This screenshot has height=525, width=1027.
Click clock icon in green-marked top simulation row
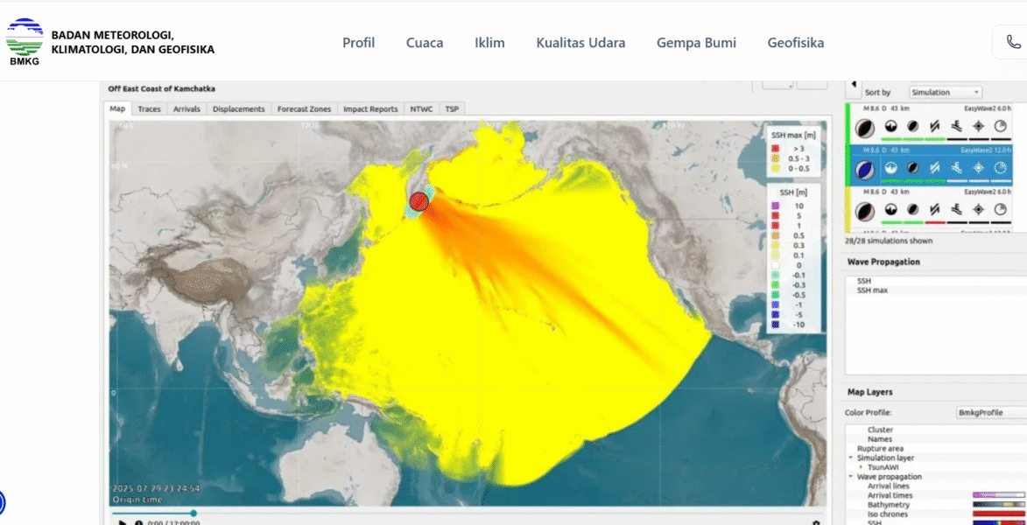[x=1000, y=127]
